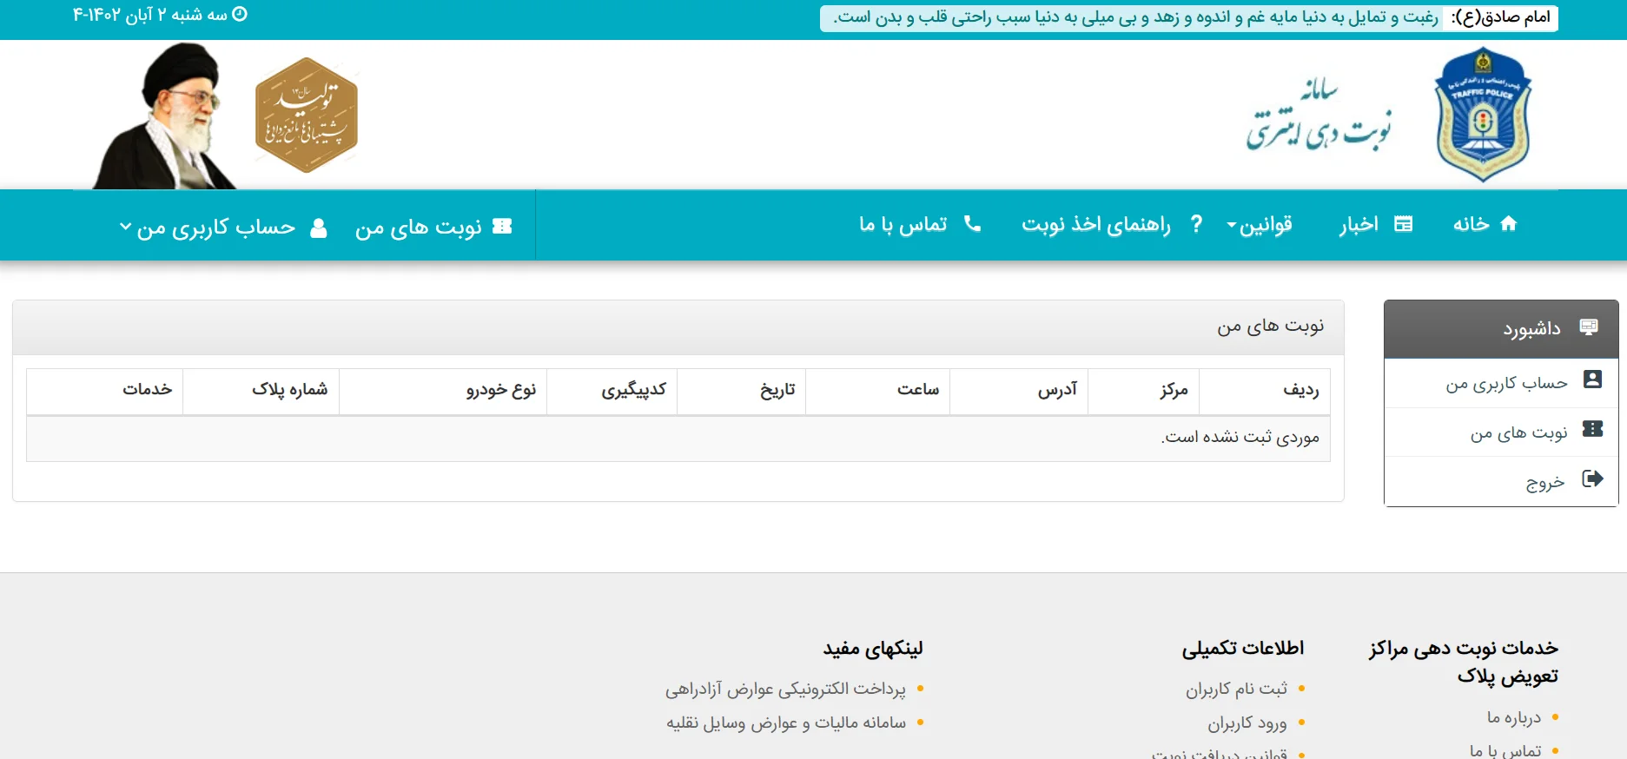
Task: Click the home icon beside خانه
Action: [x=1509, y=224]
